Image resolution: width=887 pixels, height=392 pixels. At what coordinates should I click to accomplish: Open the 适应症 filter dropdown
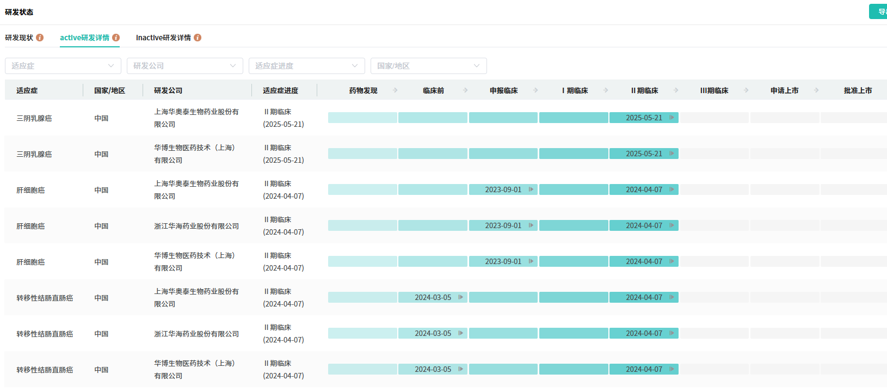[x=63, y=66]
